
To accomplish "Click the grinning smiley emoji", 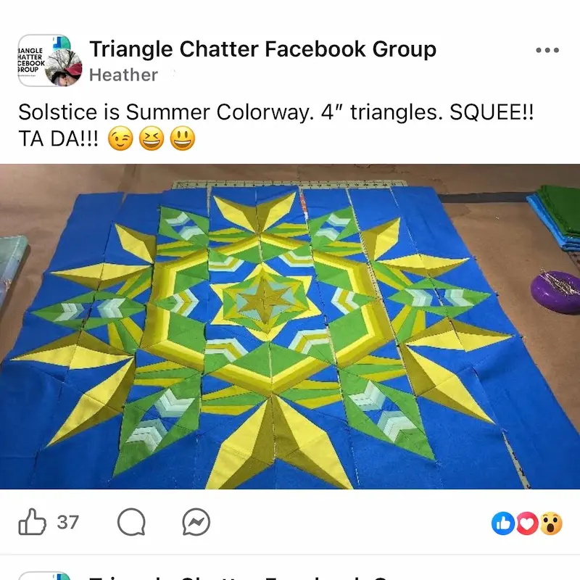I will pos(183,138).
